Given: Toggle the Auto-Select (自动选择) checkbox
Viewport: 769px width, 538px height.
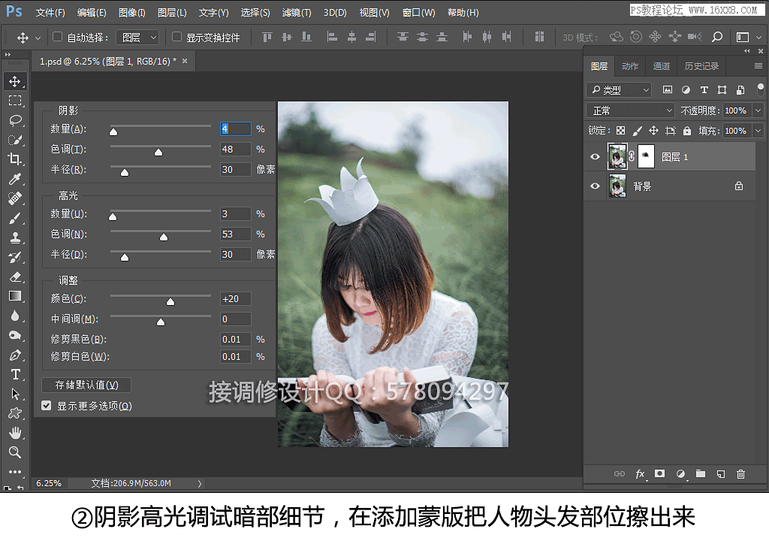Looking at the screenshot, I should [x=57, y=37].
